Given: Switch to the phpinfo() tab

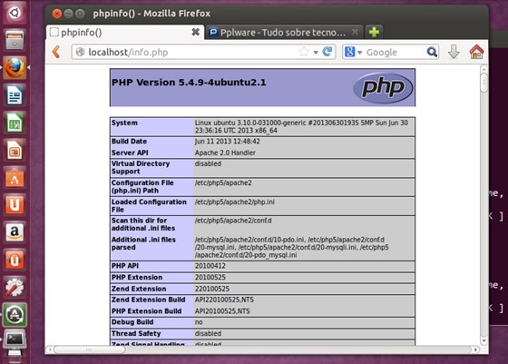Looking at the screenshot, I should (125, 32).
